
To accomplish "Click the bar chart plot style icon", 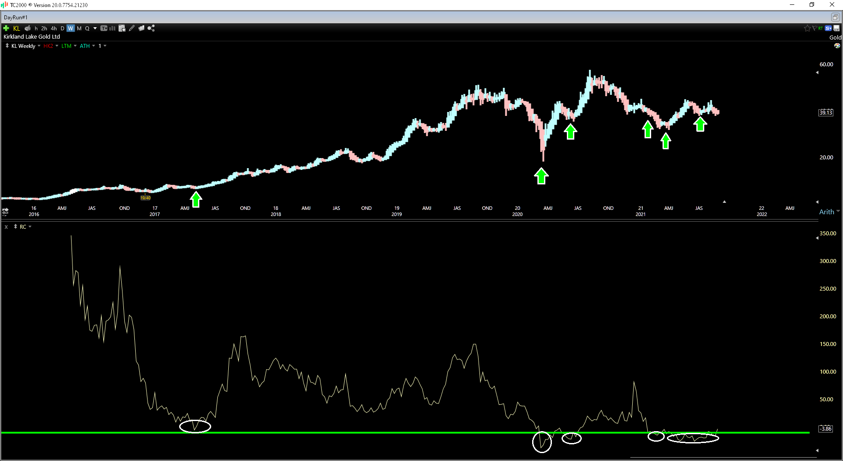I will pos(112,28).
